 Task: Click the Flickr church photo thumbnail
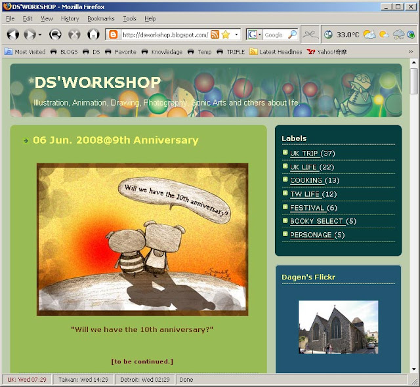(x=339, y=327)
